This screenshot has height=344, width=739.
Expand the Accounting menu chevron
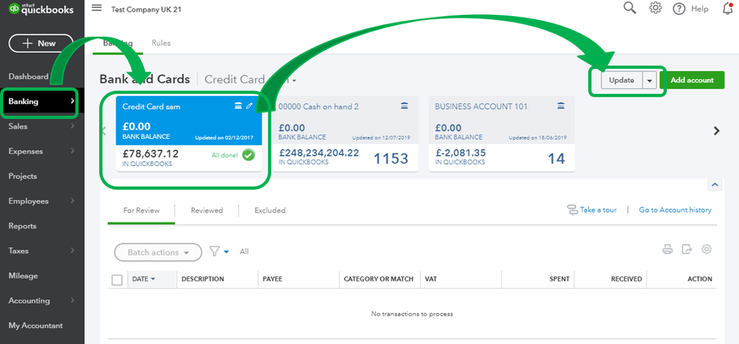click(x=72, y=300)
